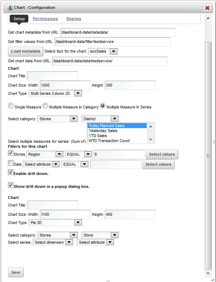Close the Chart Configuration dialog
Screen dimensions: 216x282
point(207,8)
